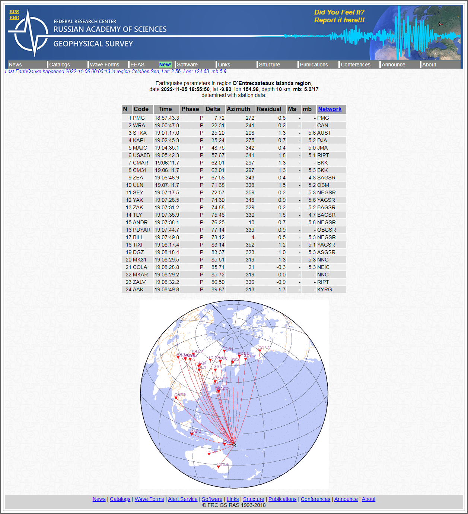Open the Software menu item
Viewport: 468px width, 514px height.
[187, 65]
